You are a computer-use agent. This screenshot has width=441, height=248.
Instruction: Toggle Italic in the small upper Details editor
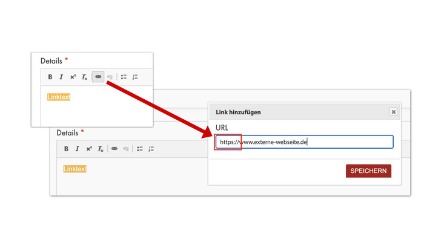tap(61, 77)
